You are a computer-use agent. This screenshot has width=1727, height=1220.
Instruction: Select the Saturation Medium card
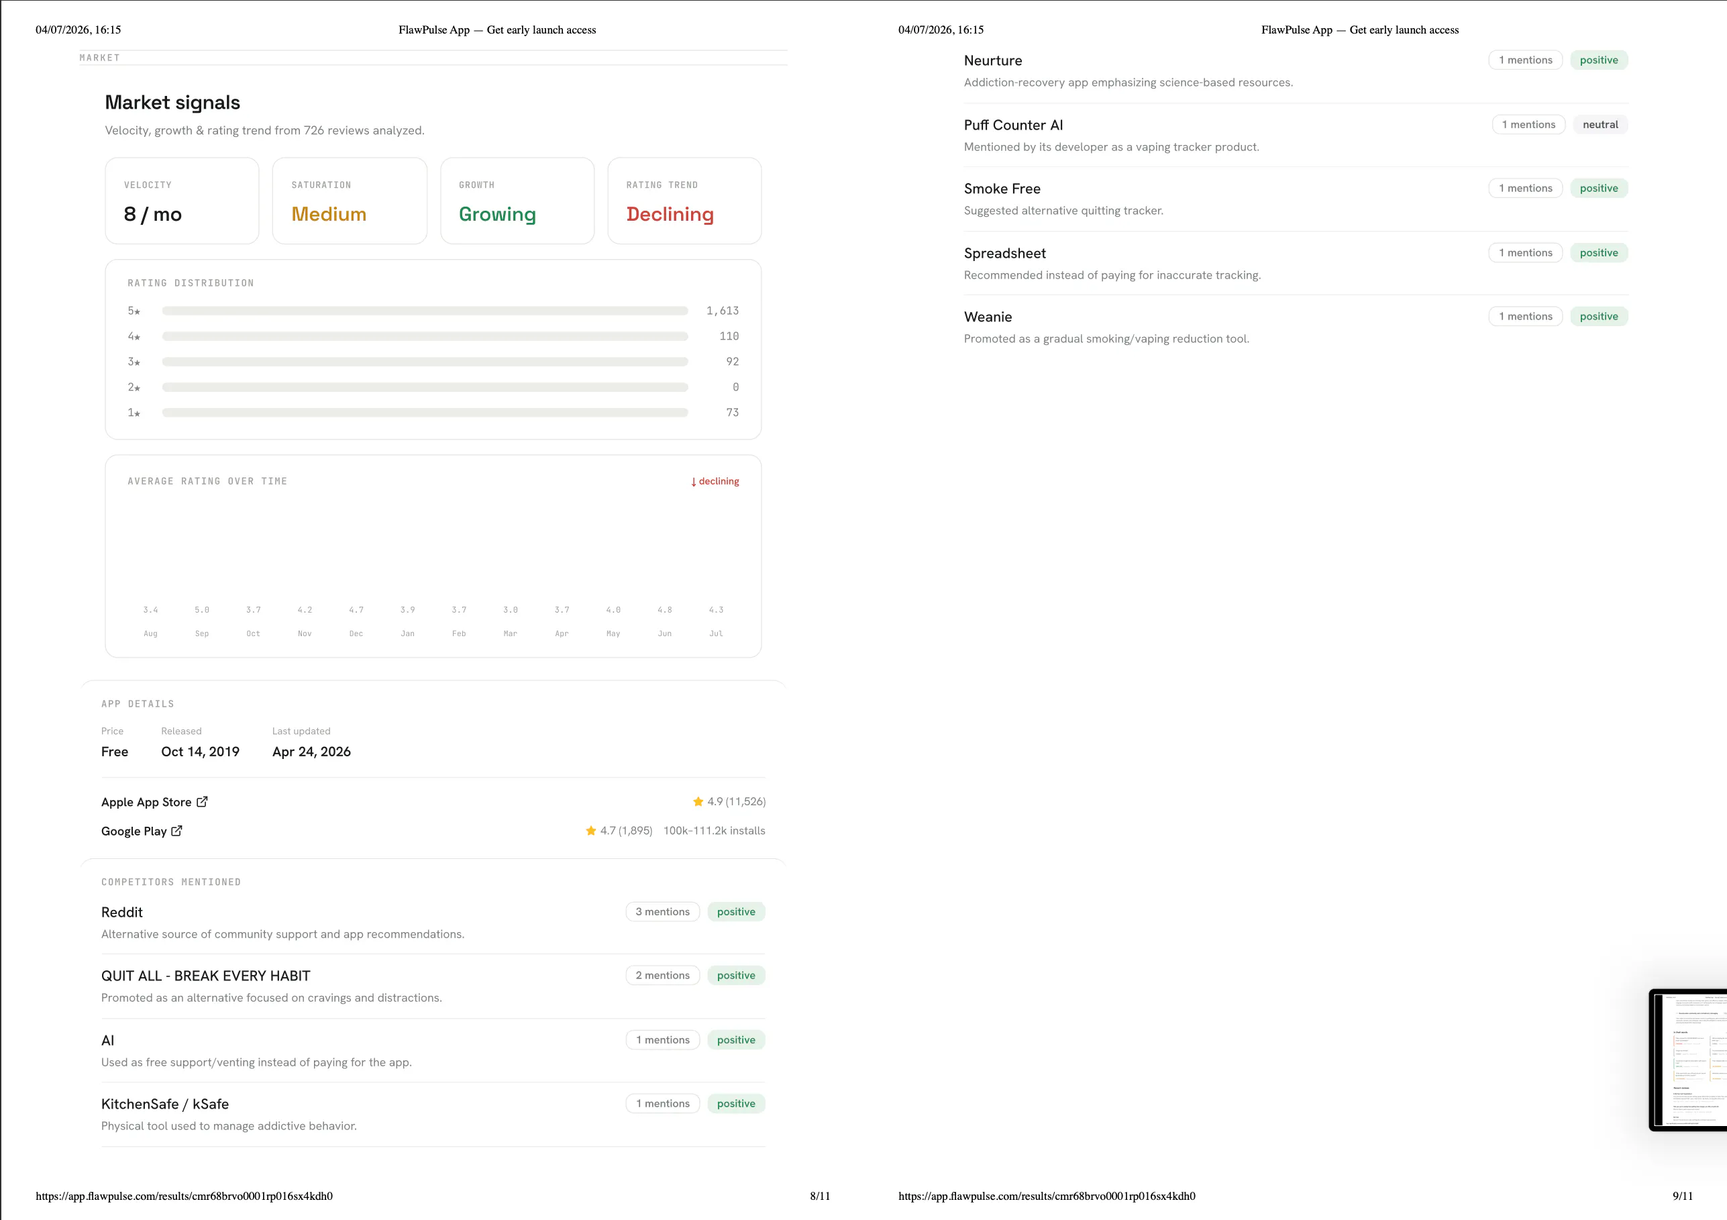(350, 201)
